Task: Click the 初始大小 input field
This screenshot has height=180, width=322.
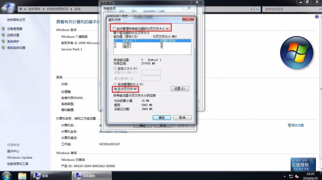Action: click(151, 73)
